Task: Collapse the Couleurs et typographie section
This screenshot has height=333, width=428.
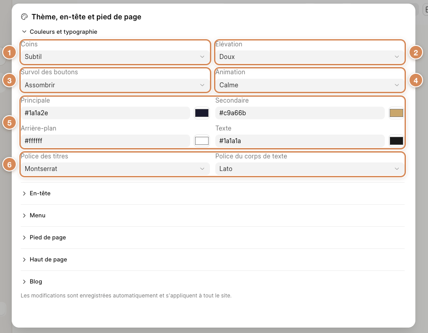Action: pyautogui.click(x=59, y=31)
